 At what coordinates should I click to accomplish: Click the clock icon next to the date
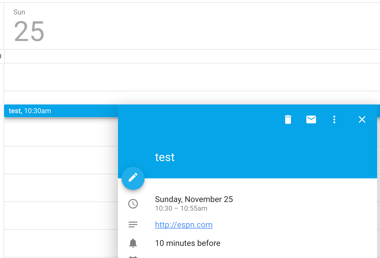[x=133, y=204]
